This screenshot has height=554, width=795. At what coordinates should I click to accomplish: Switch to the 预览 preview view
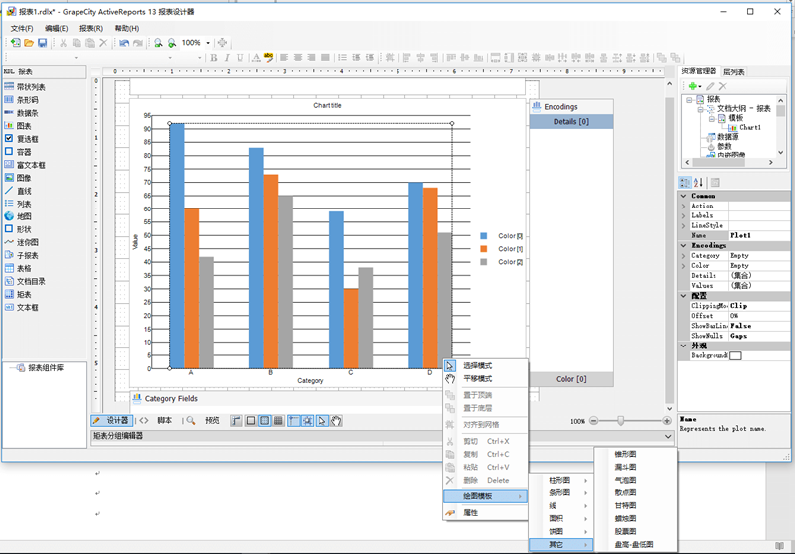point(211,421)
